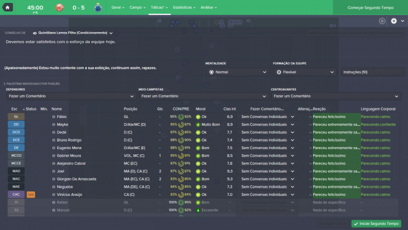Expand the Defensores comment dropdown
The width and height of the screenshot is (408, 230).
coord(70,96)
